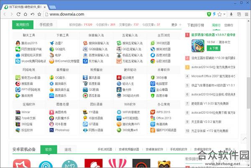Open the wifi万能钥匙 link

[x=130, y=118]
